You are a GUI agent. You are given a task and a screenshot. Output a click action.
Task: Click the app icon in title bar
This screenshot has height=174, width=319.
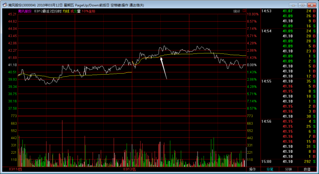point(5,5)
